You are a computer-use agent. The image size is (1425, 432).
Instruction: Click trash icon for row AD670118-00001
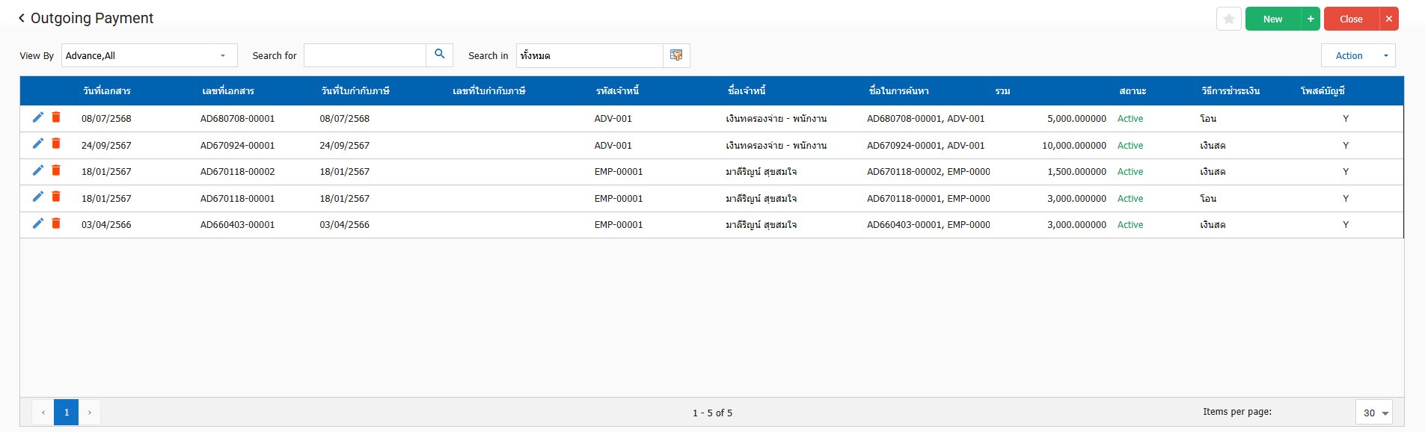pyautogui.click(x=56, y=197)
